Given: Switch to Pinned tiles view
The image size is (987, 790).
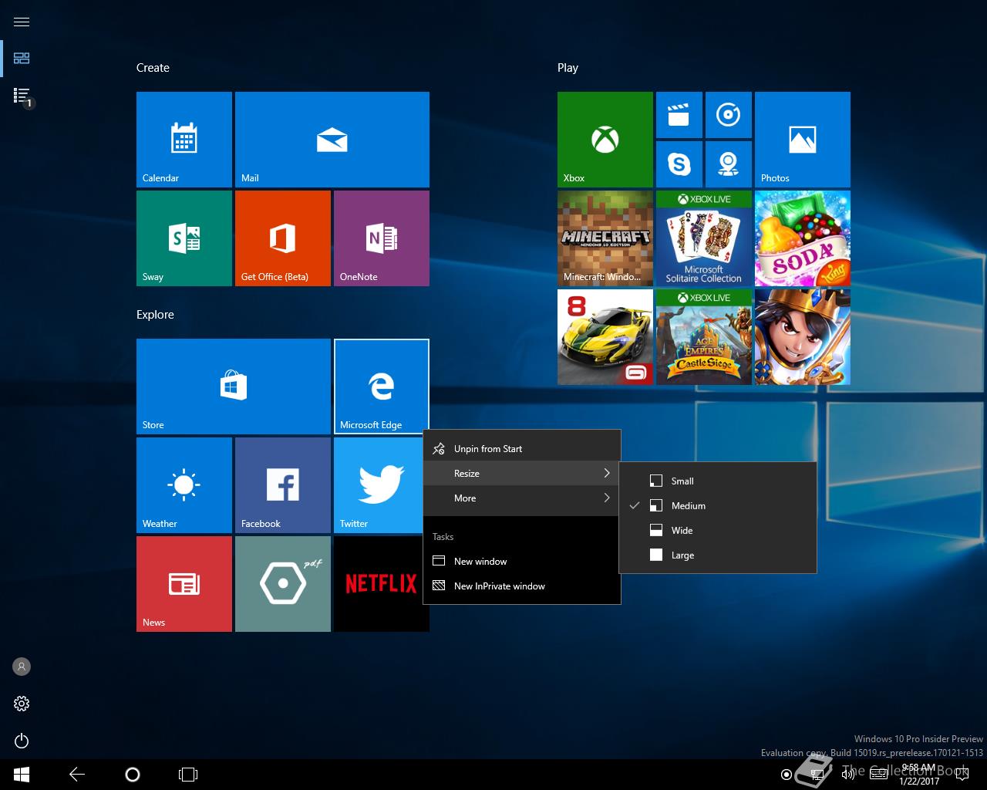Looking at the screenshot, I should click(x=22, y=59).
